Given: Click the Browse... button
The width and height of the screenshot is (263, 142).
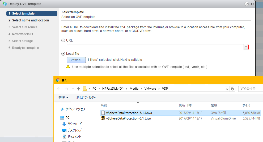Looking at the screenshot, I should coord(76,60).
